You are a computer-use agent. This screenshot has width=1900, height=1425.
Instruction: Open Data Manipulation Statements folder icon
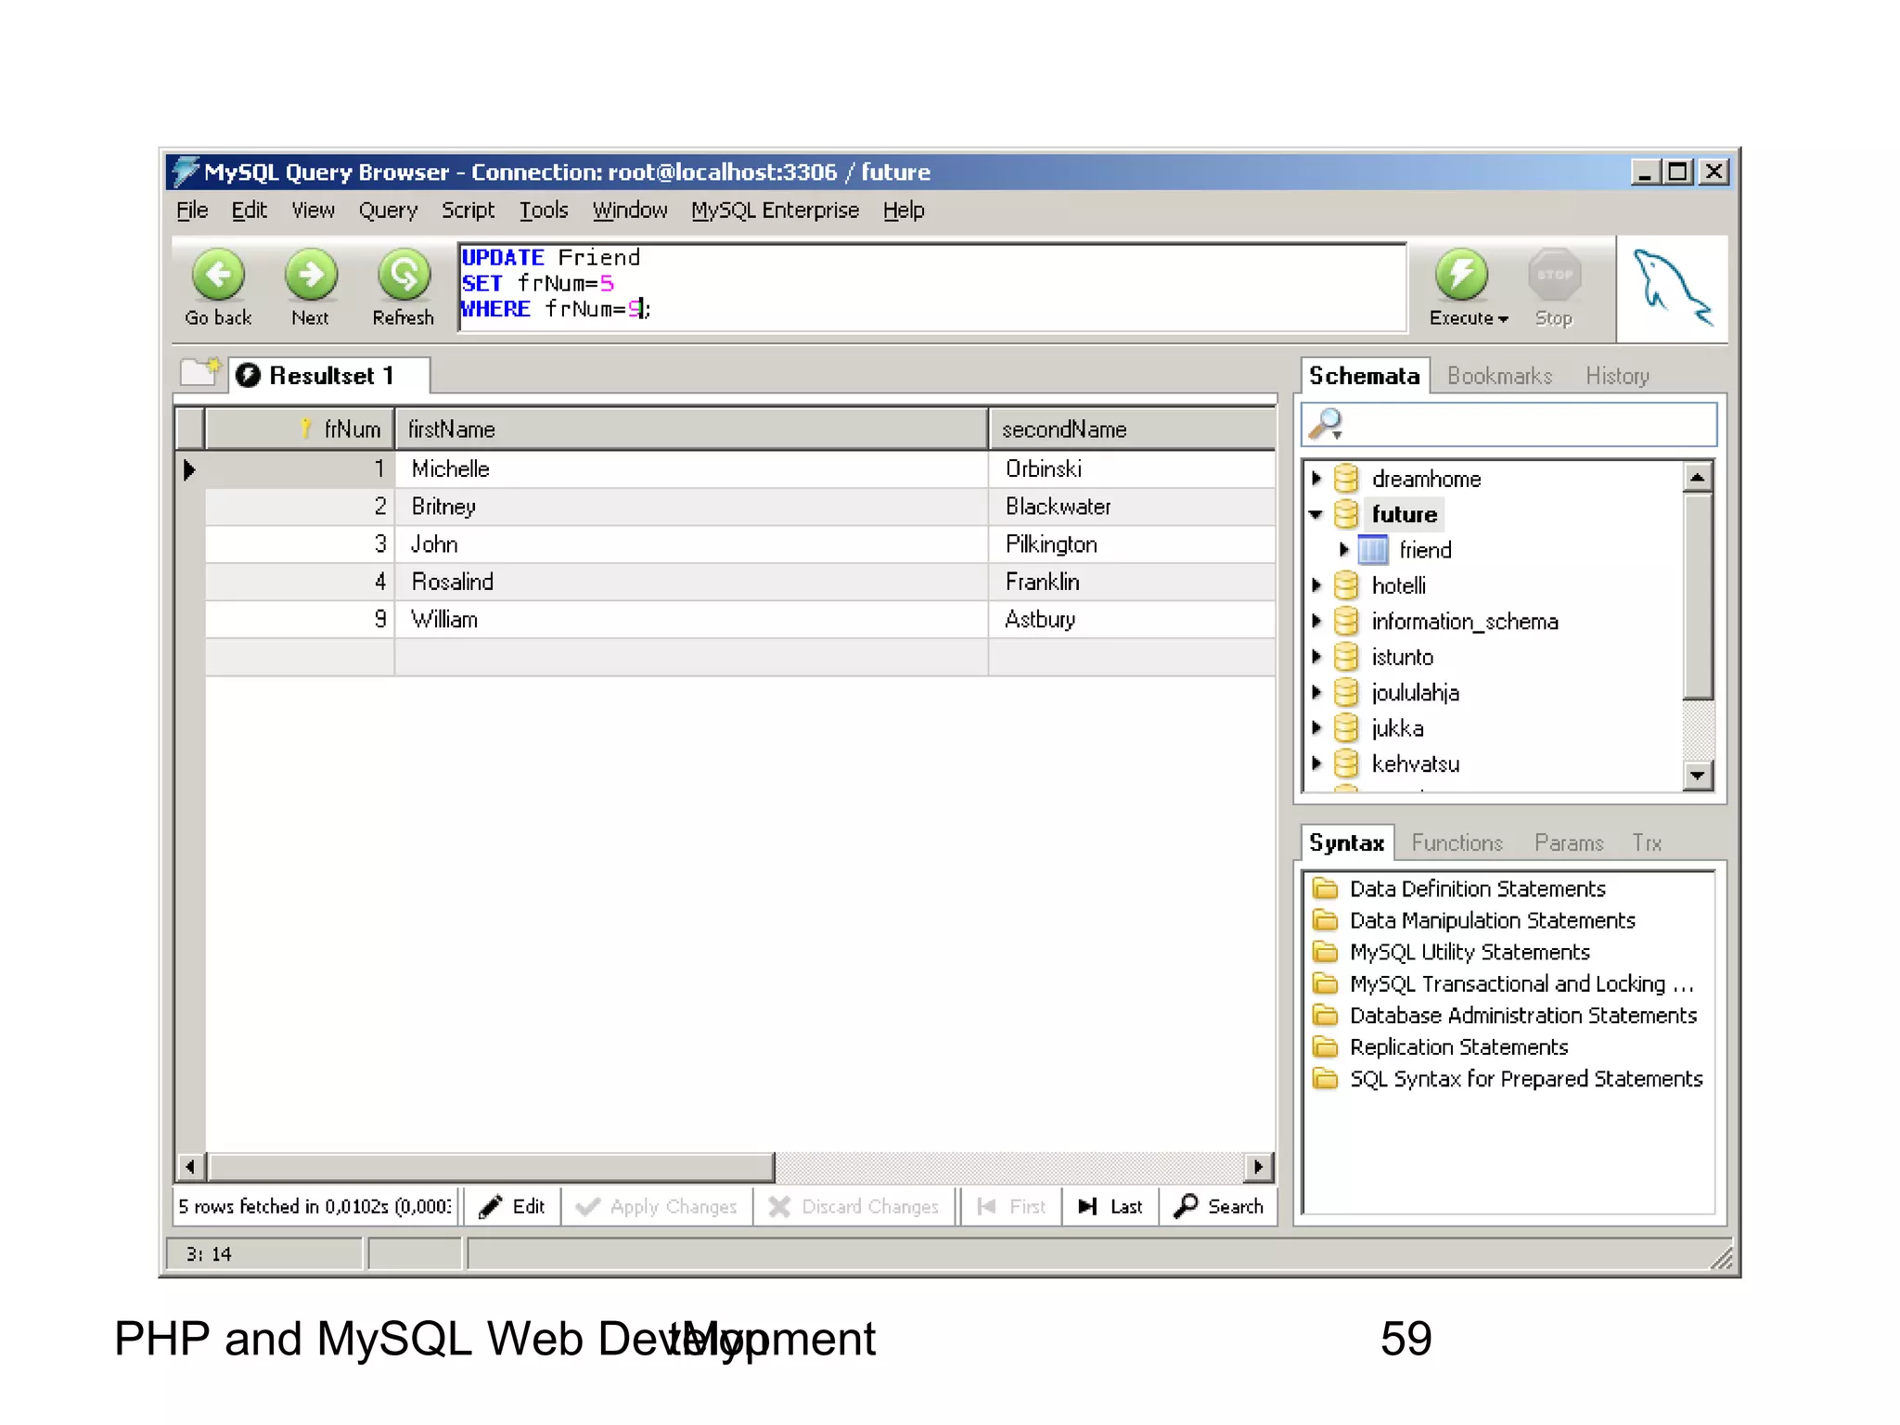tap(1326, 920)
